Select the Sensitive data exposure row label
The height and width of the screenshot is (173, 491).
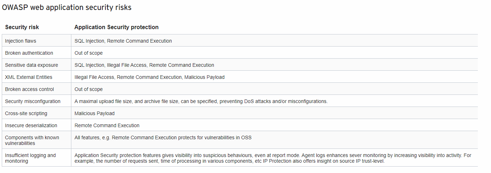[x=32, y=65]
